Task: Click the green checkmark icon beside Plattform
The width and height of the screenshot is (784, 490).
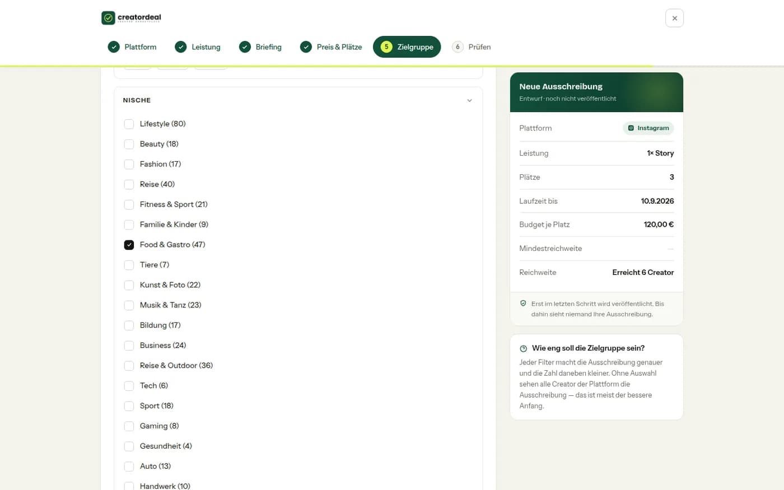Action: [114, 47]
